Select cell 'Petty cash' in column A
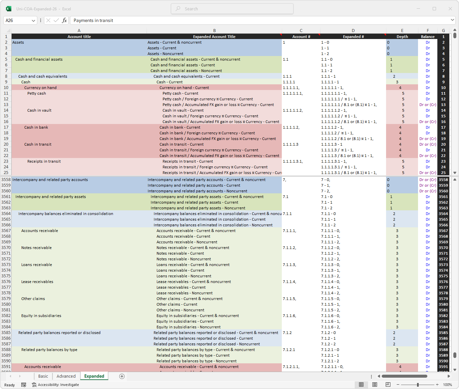This screenshot has height=389, width=459. tap(79, 93)
